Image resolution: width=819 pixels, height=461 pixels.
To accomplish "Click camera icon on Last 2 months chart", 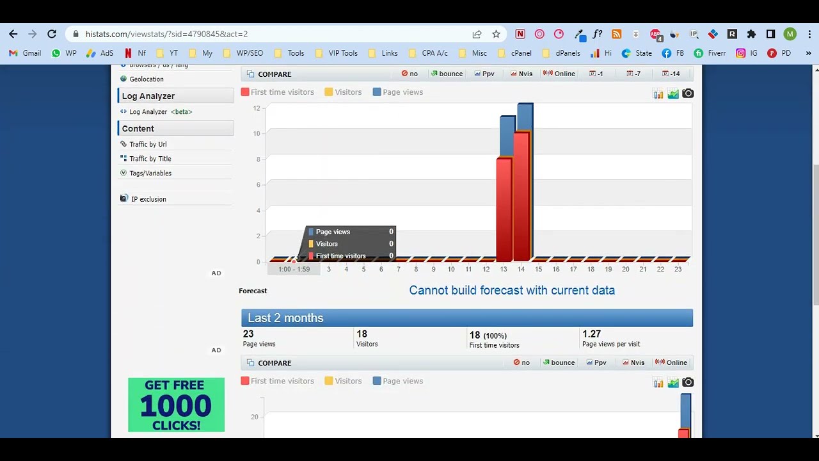I will point(688,382).
